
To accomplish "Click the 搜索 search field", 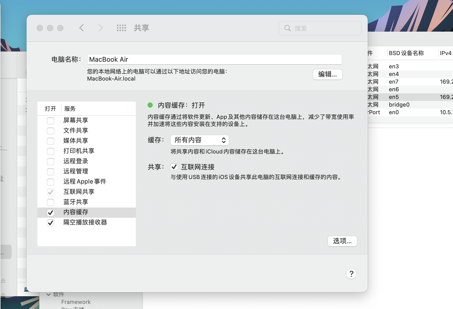I will 324,28.
